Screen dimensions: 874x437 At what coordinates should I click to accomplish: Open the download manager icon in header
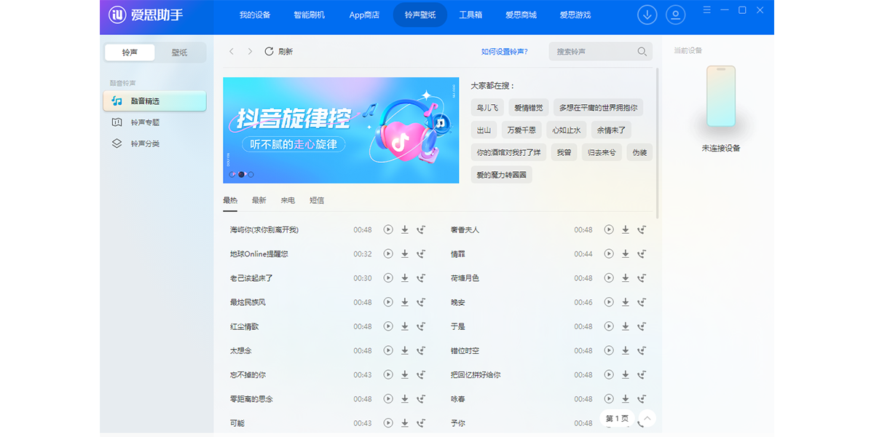647,15
